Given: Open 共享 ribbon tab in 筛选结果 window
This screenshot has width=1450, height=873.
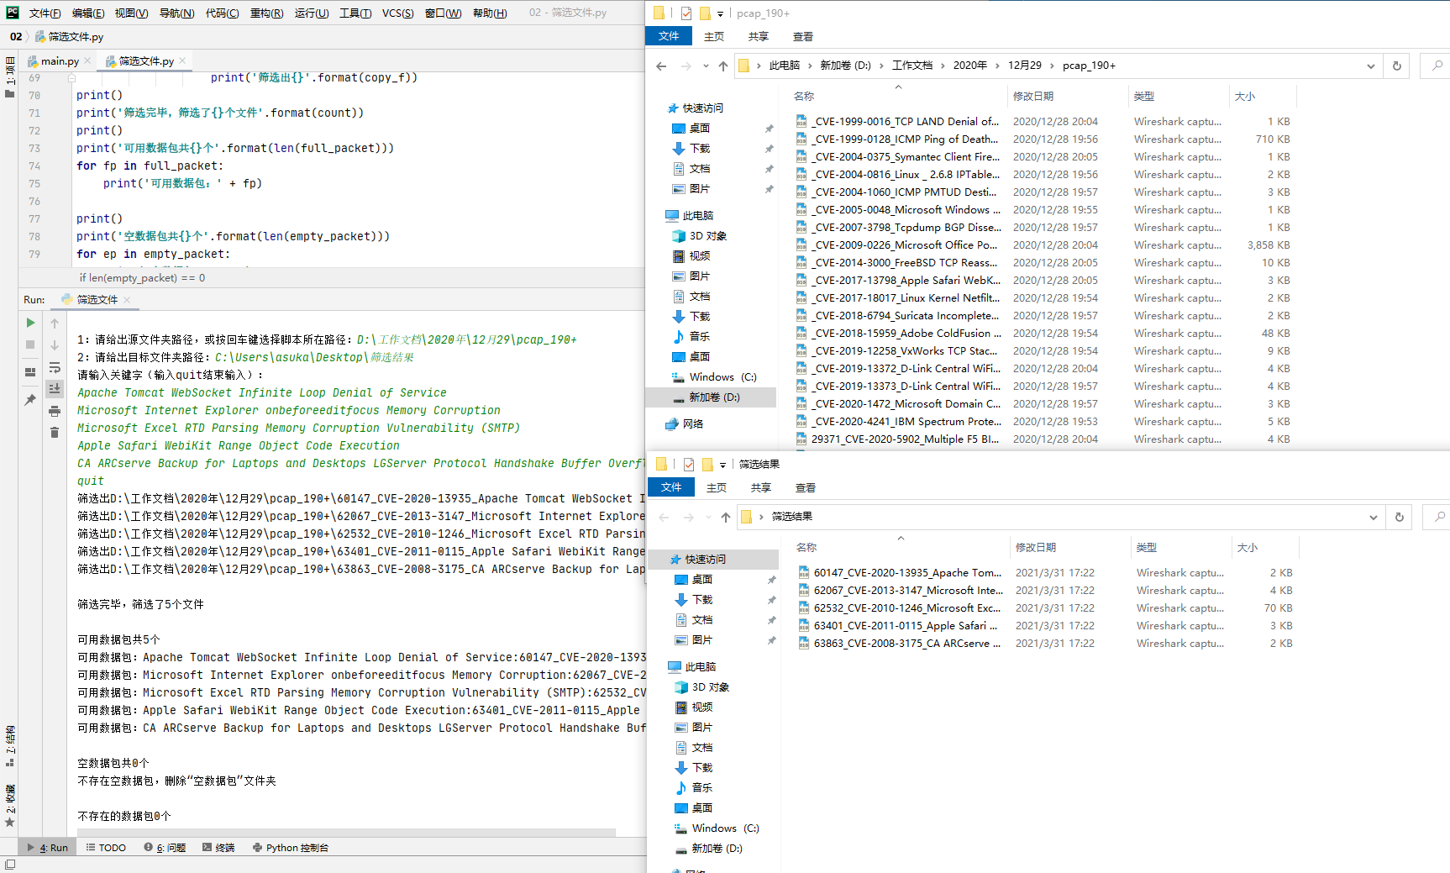Looking at the screenshot, I should click(x=760, y=487).
